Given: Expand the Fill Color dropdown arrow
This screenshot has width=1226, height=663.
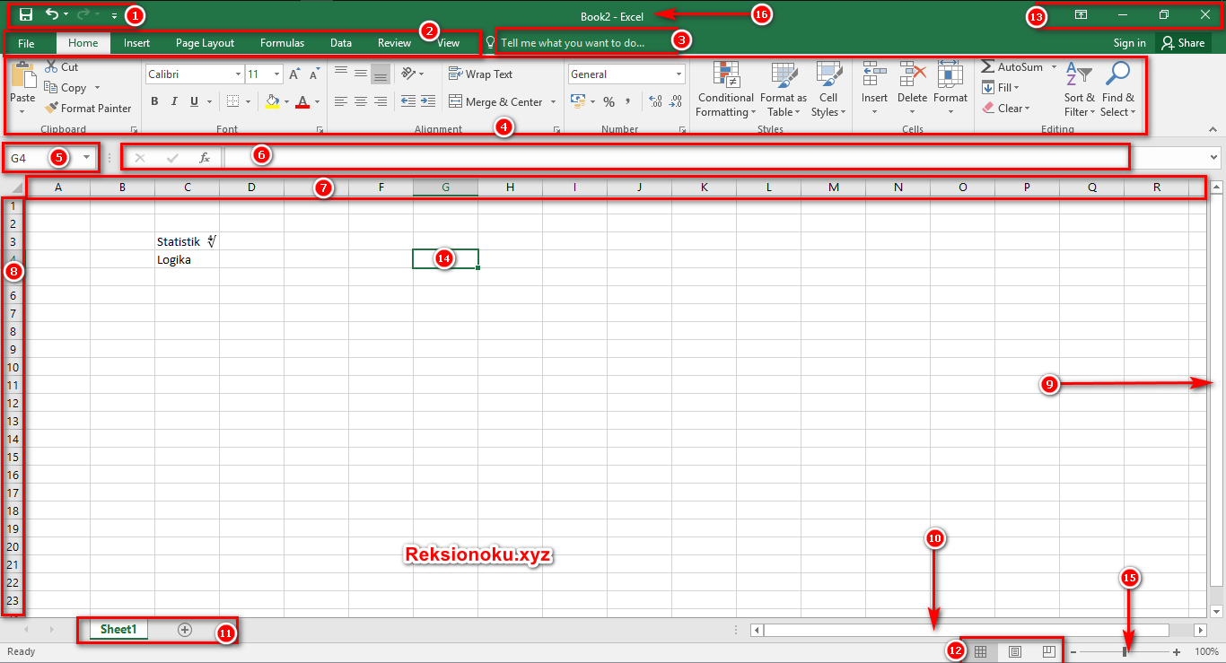Looking at the screenshot, I should 286,101.
